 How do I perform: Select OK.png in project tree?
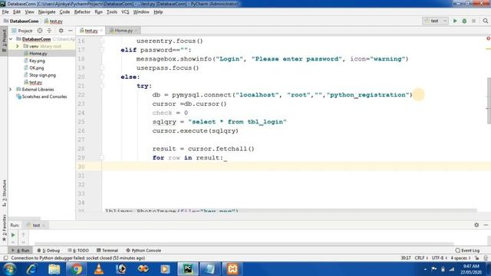36,68
